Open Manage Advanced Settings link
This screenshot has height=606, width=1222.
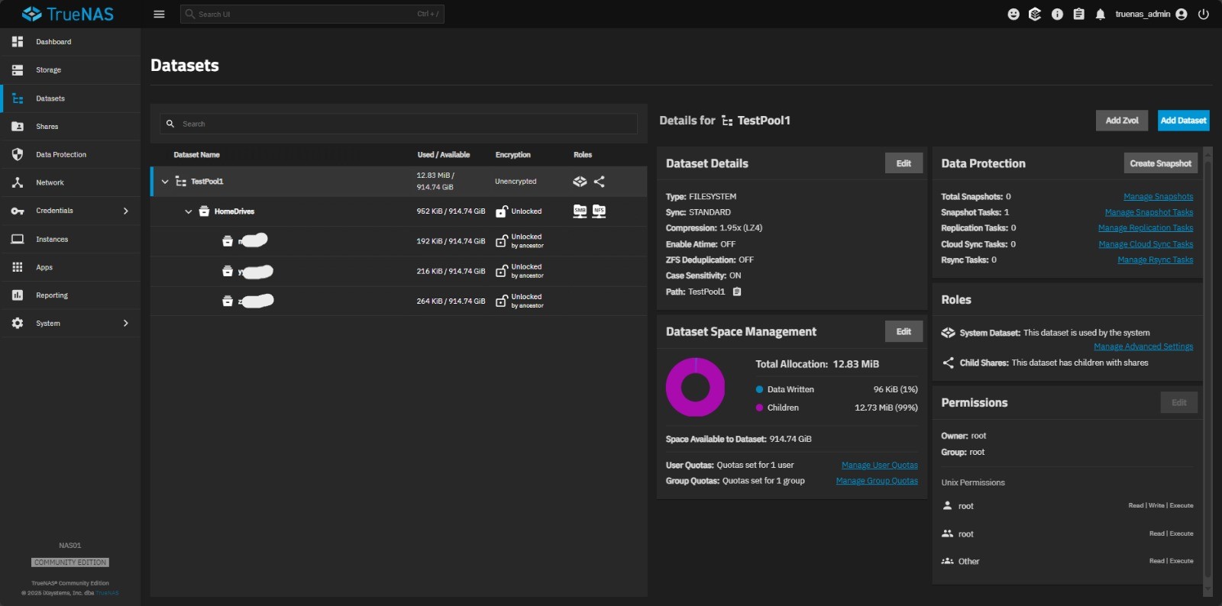point(1143,347)
